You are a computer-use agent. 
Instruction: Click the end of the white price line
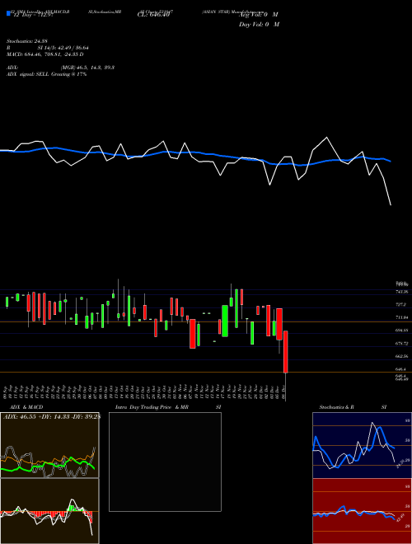391,205
